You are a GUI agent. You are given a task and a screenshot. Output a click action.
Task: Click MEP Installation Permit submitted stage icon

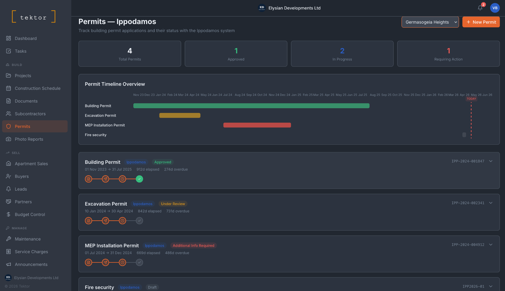click(105, 262)
